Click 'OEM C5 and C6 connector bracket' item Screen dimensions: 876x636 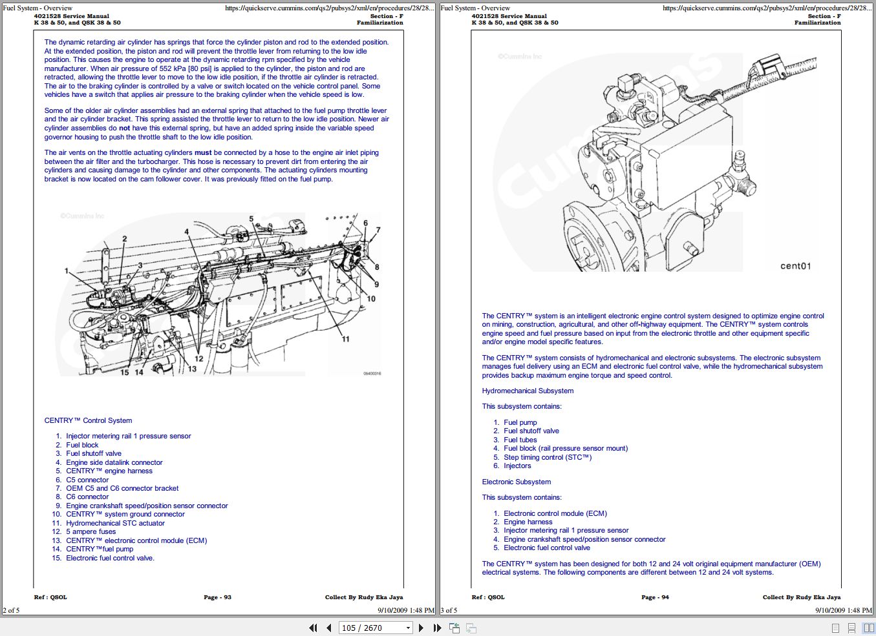122,488
